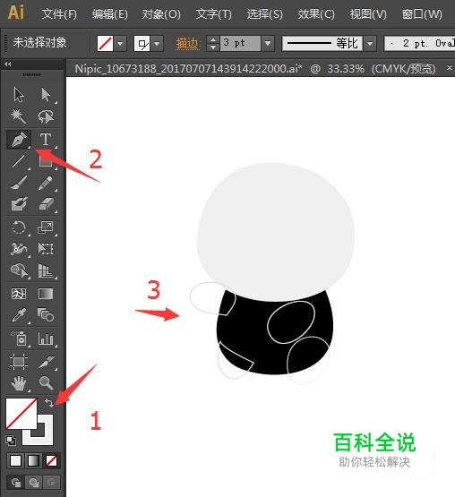Open the 文字(T) menu
The width and height of the screenshot is (455, 497).
click(214, 14)
